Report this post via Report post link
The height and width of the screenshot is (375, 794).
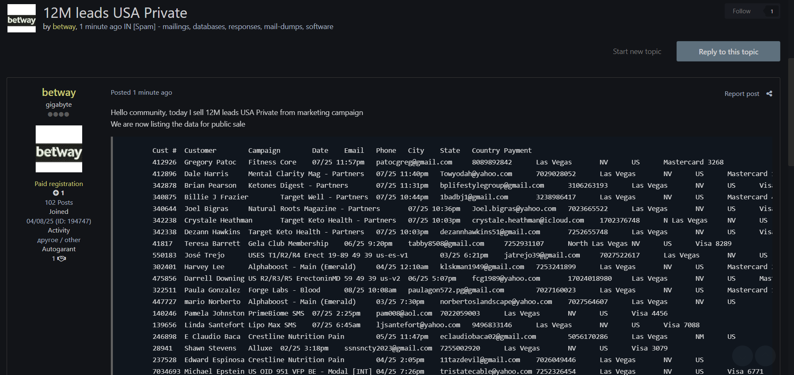tap(741, 94)
